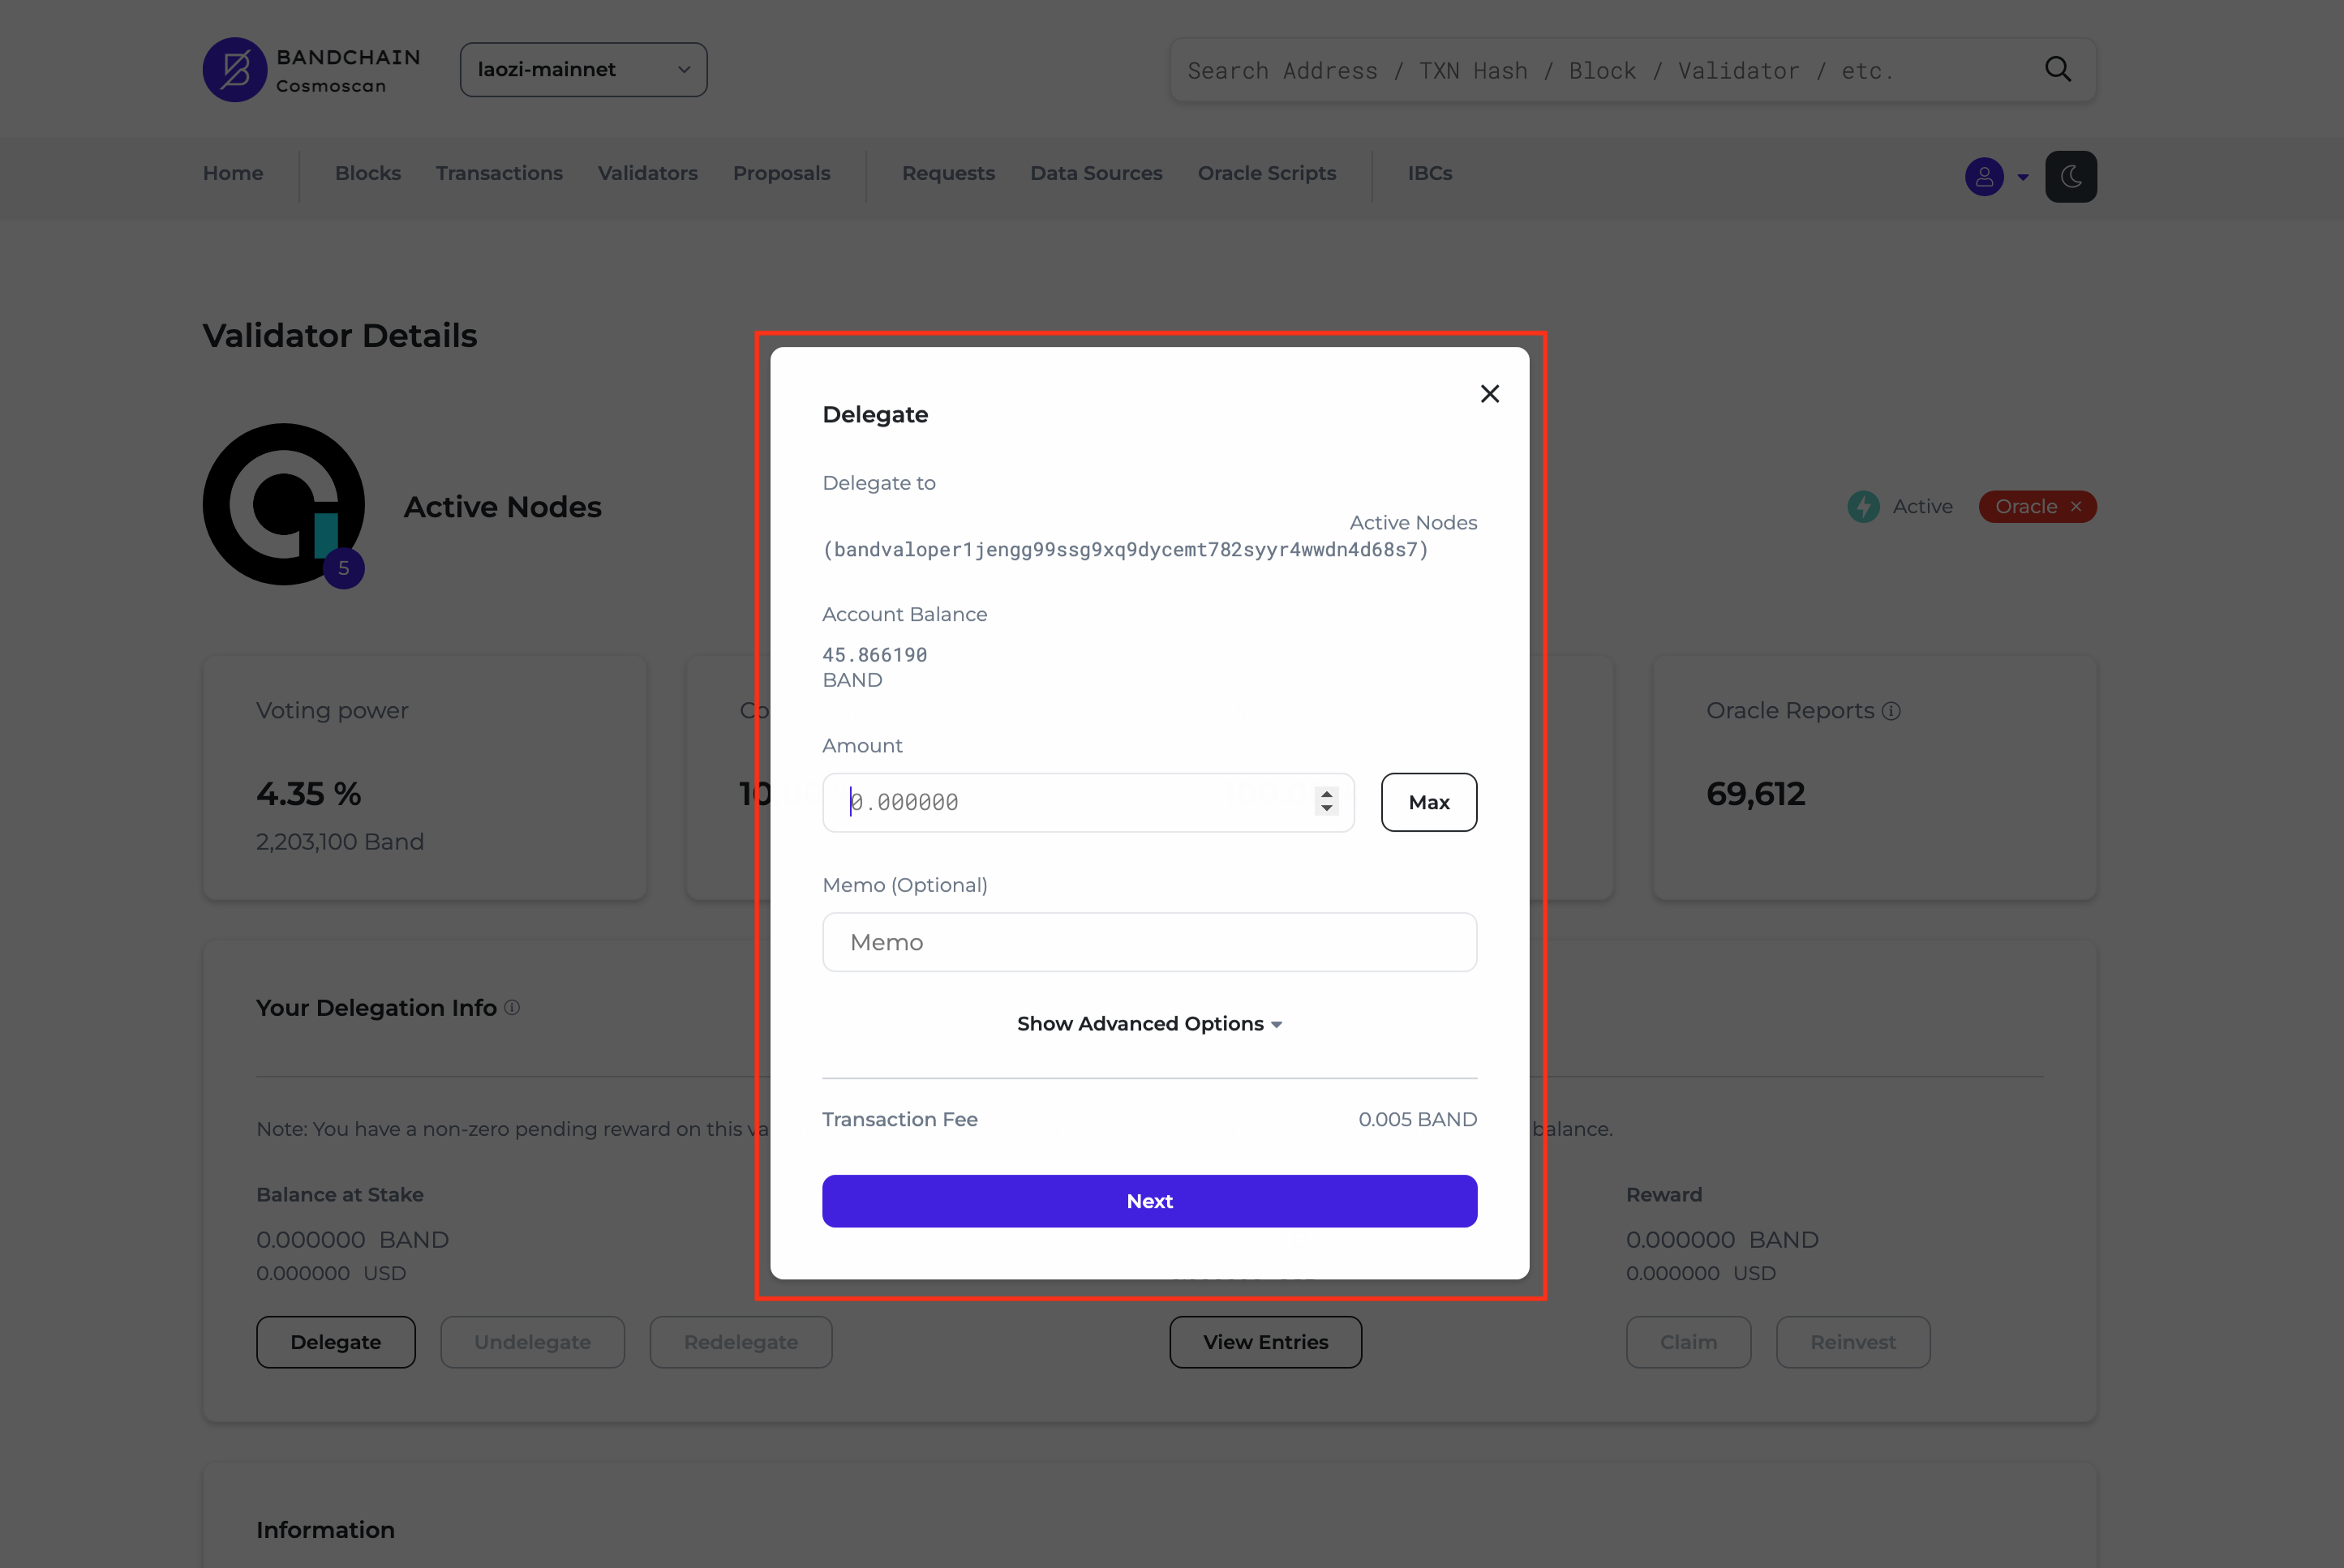Viewport: 2344px width, 1568px height.
Task: Click the Max amount button
Action: pyautogui.click(x=1428, y=802)
